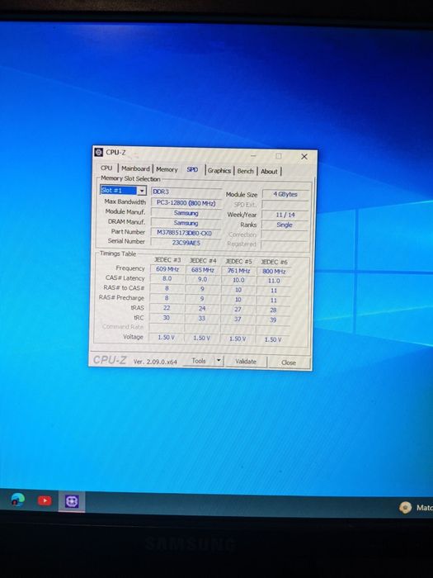
Task: Click the CPU-Z taskbar icon
Action: [x=72, y=501]
